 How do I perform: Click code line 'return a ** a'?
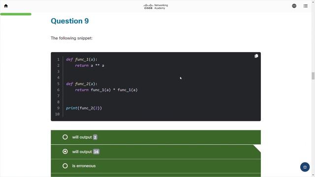90,65
